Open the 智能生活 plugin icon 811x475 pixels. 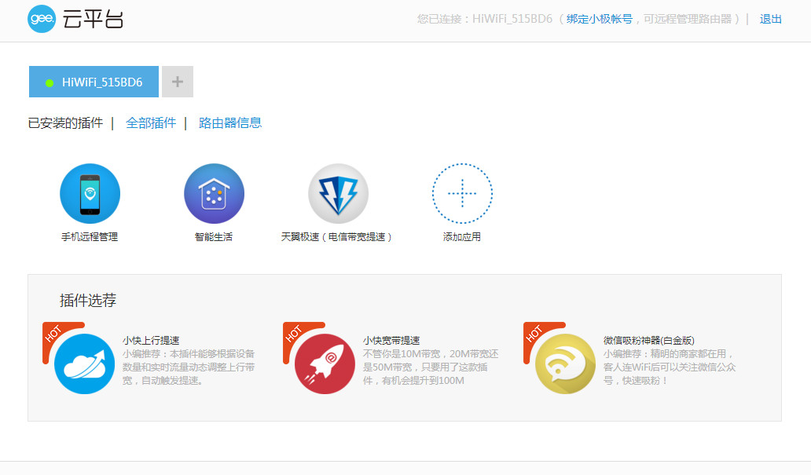214,194
